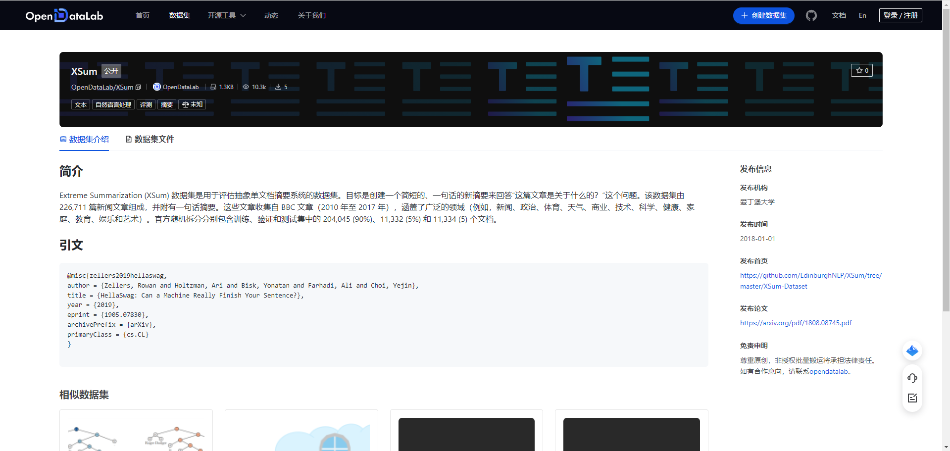Open the OpenDataLab publisher avatar
950x451 pixels.
pos(157,87)
